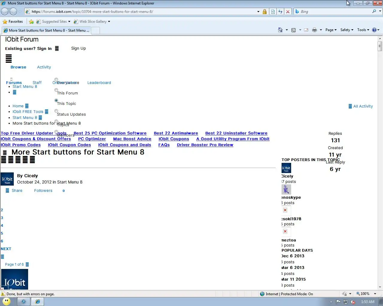
Task: Select the More Start buttons browser tab
Action: [46, 30]
